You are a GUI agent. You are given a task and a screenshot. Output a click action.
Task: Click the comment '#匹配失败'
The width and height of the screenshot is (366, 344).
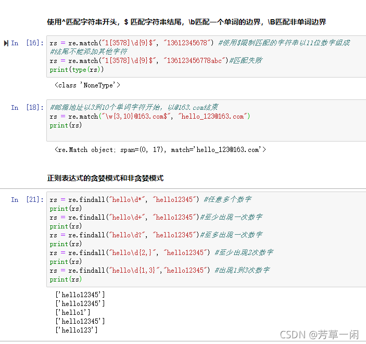click(246, 61)
